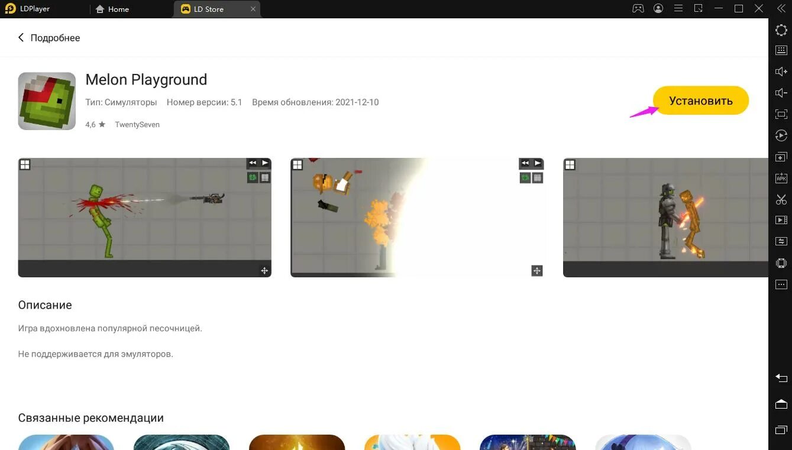
Task: Open the fifth related app with fireworks icon
Action: point(528,442)
